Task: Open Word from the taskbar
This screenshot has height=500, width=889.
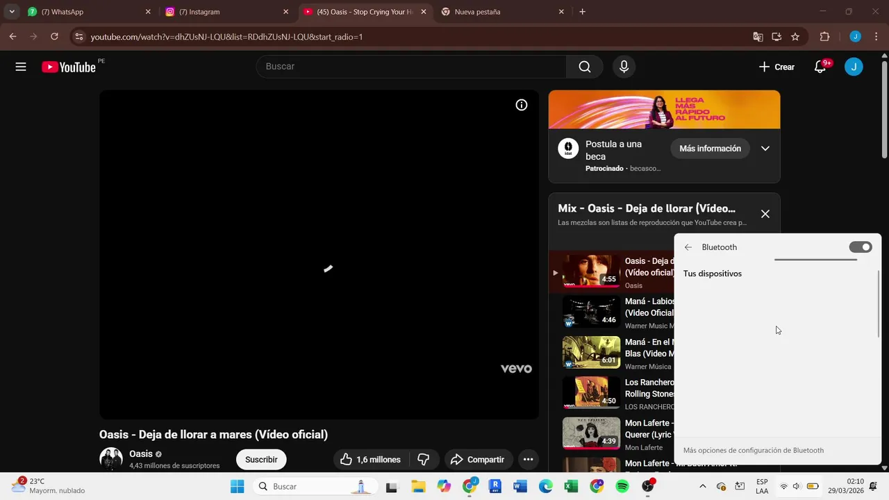Action: (520, 486)
